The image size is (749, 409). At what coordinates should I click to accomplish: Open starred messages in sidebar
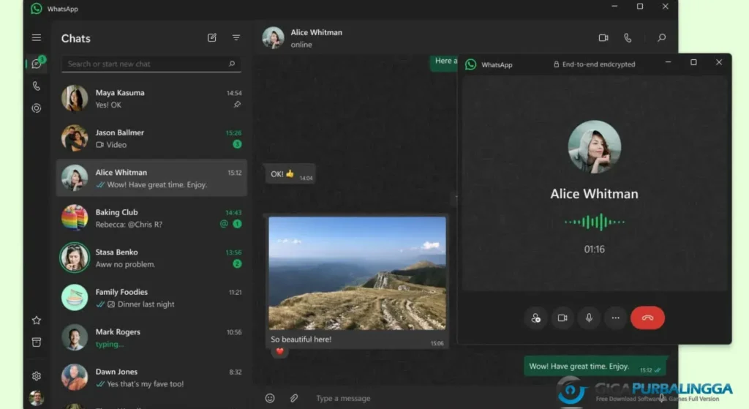[37, 320]
